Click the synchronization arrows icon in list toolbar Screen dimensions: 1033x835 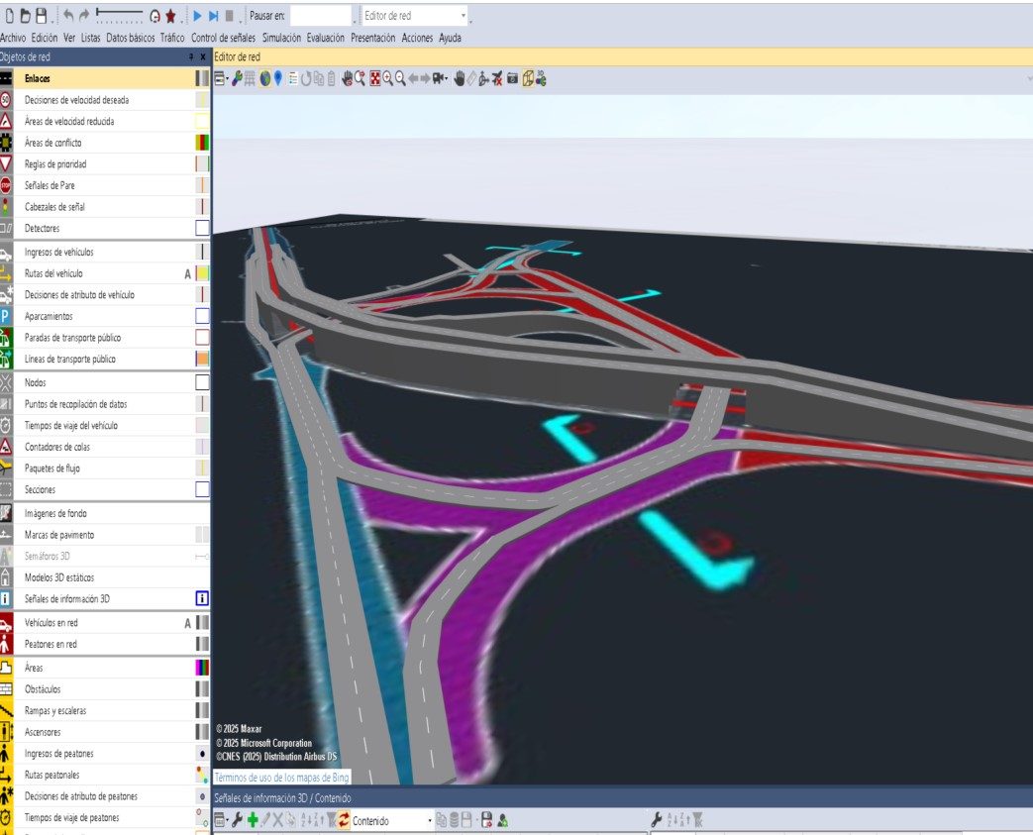(344, 820)
